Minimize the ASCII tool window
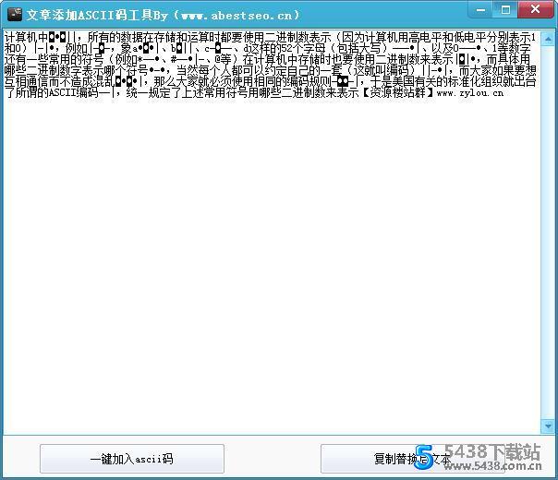 480,10
